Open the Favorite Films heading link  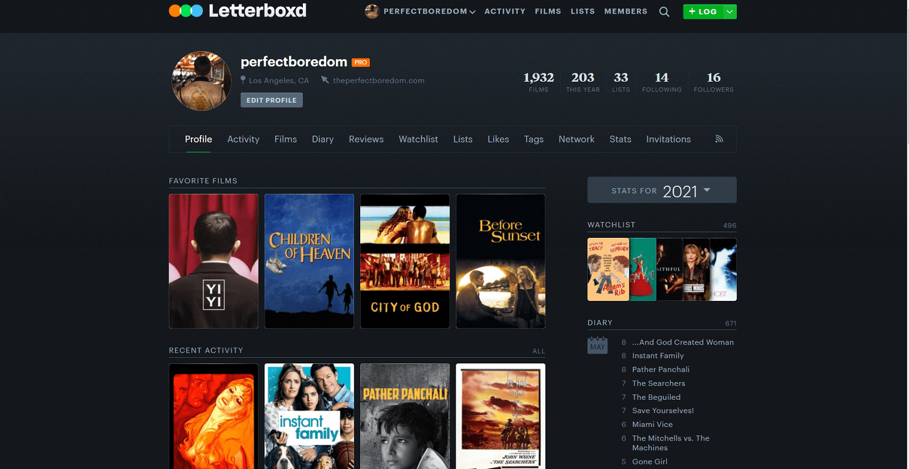[203, 181]
